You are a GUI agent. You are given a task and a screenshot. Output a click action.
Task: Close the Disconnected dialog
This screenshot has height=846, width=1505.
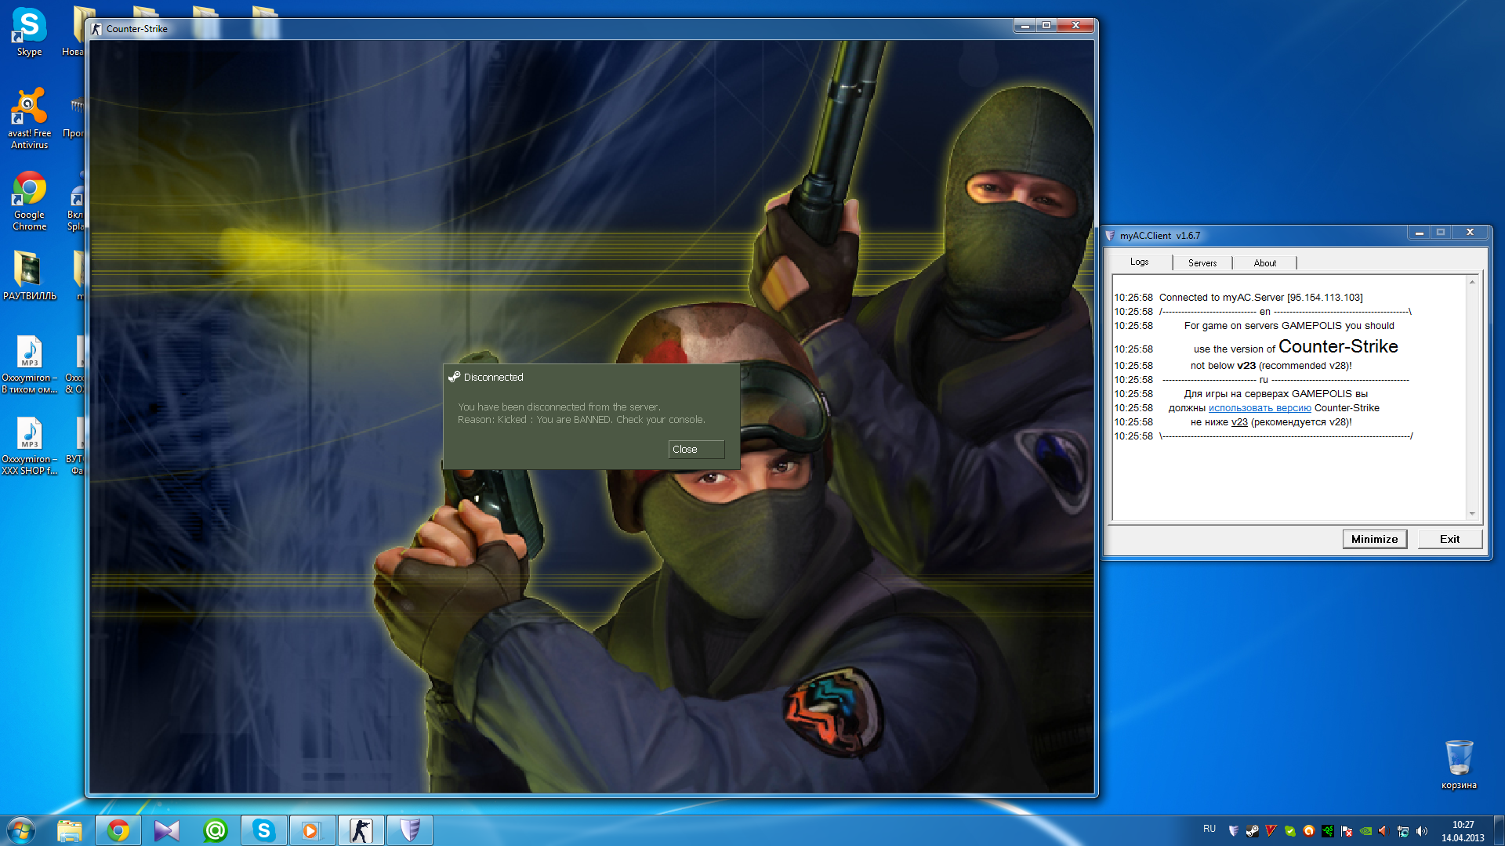click(x=695, y=449)
